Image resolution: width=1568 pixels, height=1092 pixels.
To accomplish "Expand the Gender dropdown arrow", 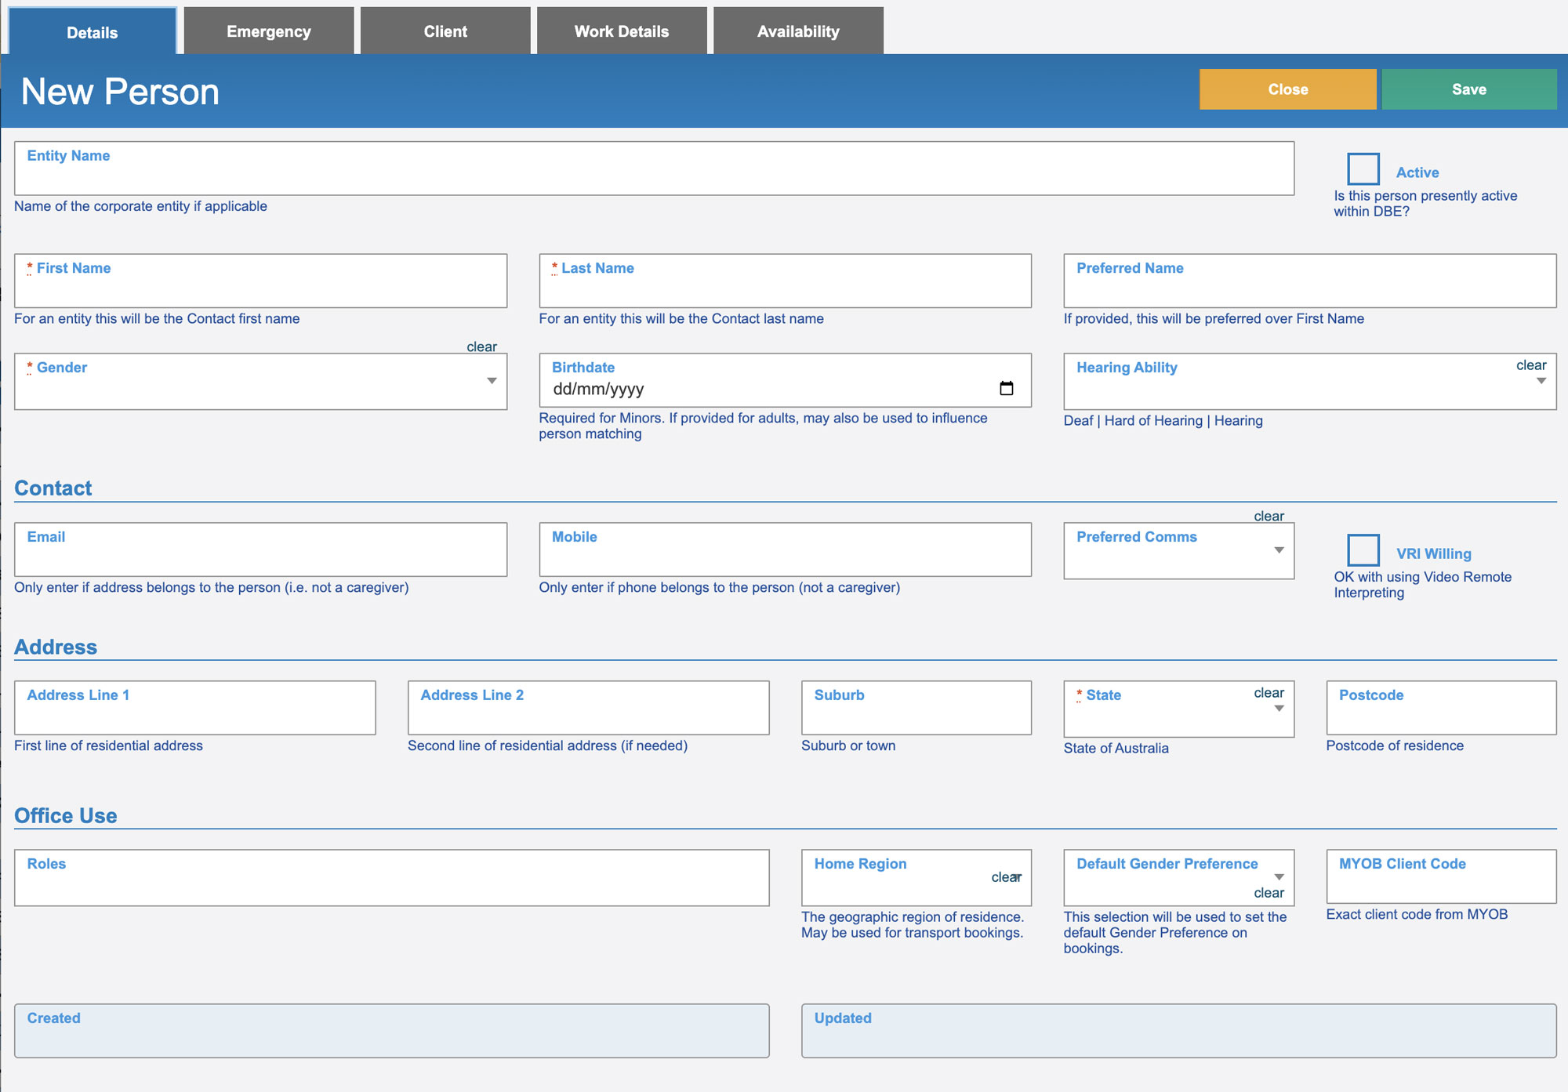I will 492,381.
